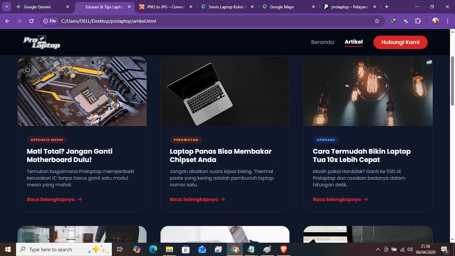Click the Chrome profile avatar
This screenshot has width=455, height=256.
coord(435,21)
